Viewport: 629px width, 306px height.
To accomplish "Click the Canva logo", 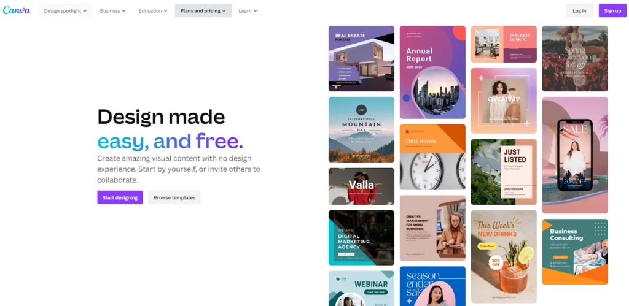I will click(x=17, y=10).
